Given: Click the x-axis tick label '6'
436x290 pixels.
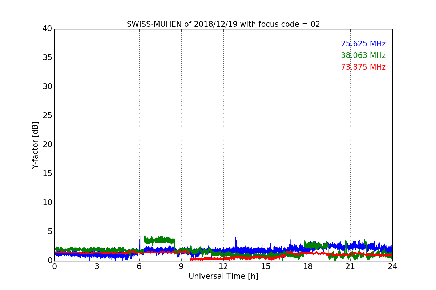Looking at the screenshot, I should click(x=139, y=266).
